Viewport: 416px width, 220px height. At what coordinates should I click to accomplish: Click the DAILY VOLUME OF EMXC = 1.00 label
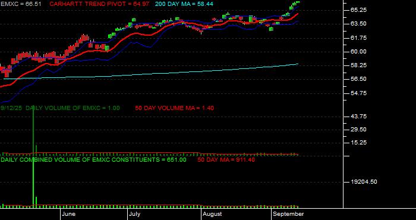click(x=73, y=108)
